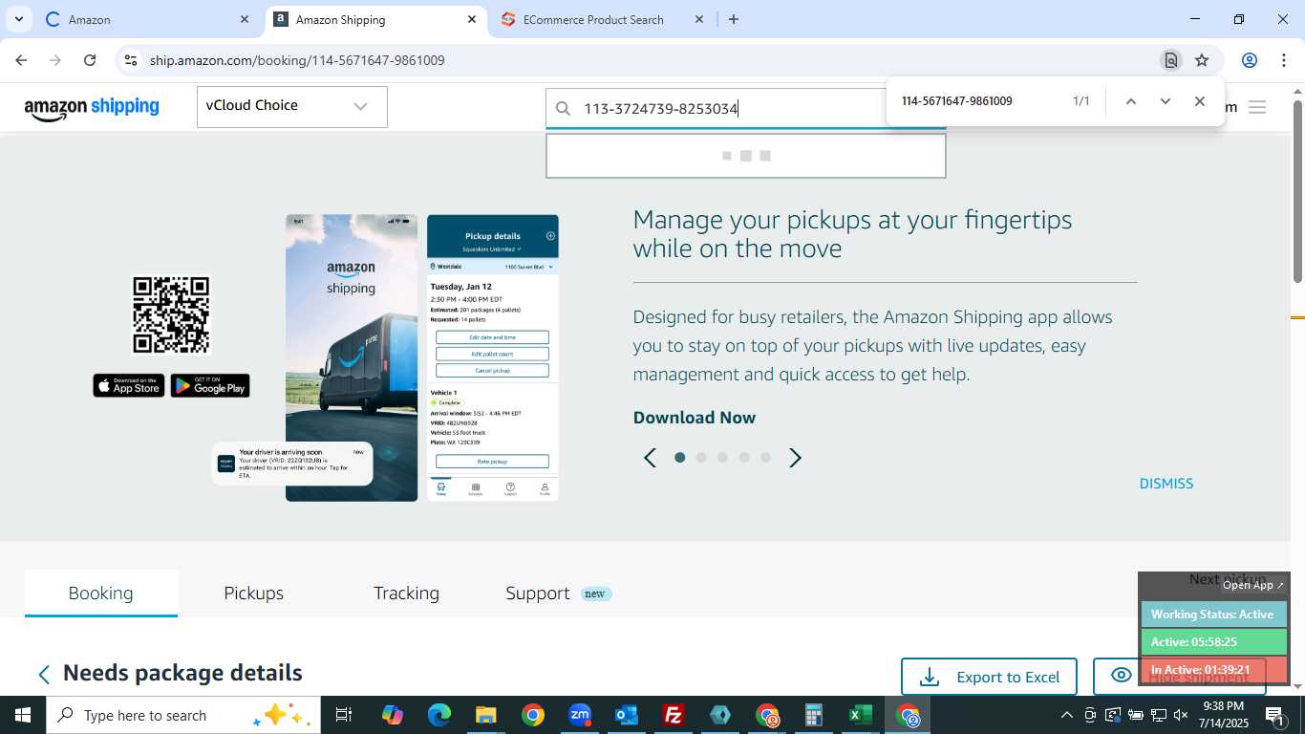Show previous carousel slide with left arrow
This screenshot has width=1305, height=734.
[x=650, y=458]
